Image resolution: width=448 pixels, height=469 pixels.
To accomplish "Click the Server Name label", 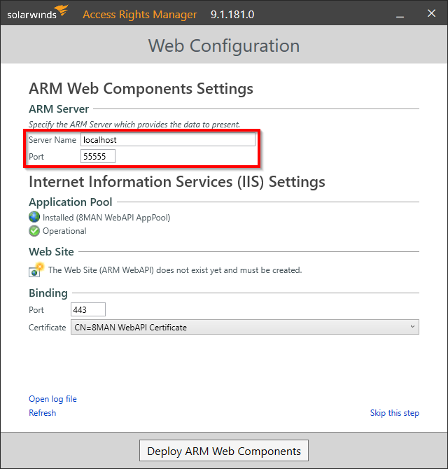I will 52,140.
